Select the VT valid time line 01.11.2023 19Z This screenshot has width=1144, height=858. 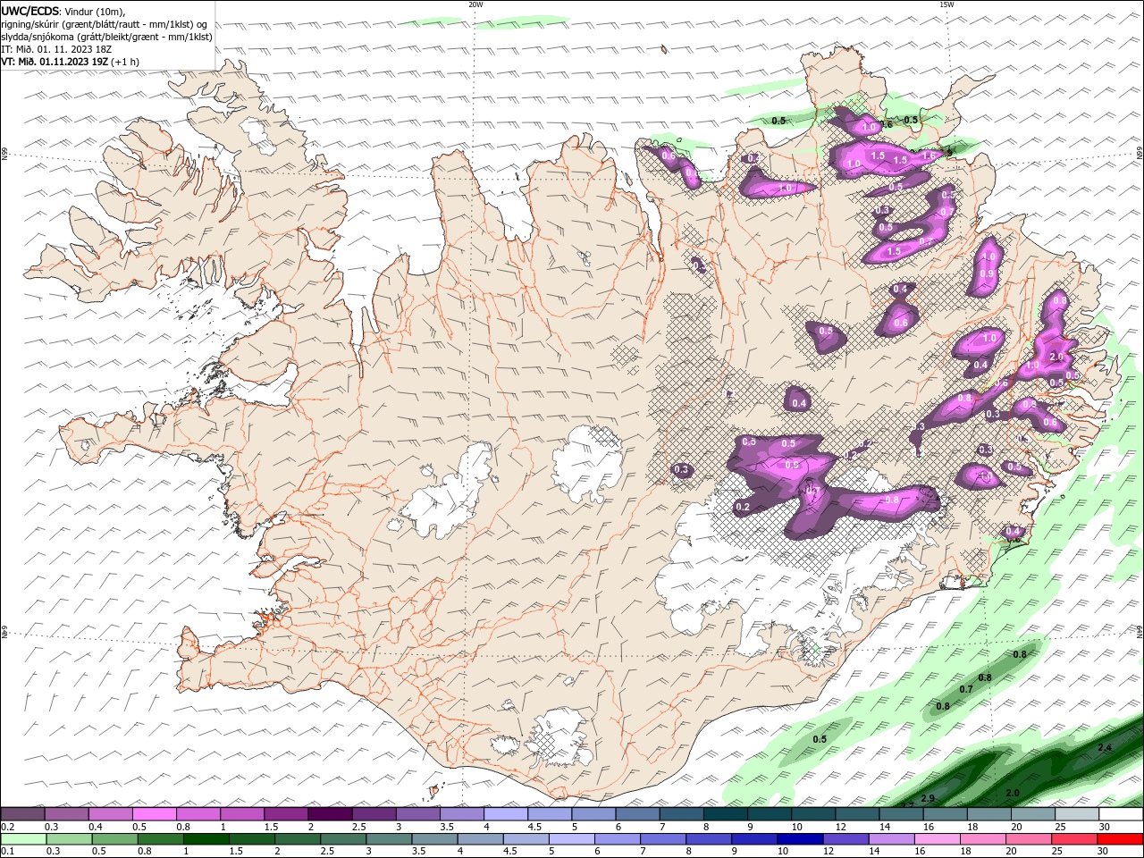[x=70, y=62]
